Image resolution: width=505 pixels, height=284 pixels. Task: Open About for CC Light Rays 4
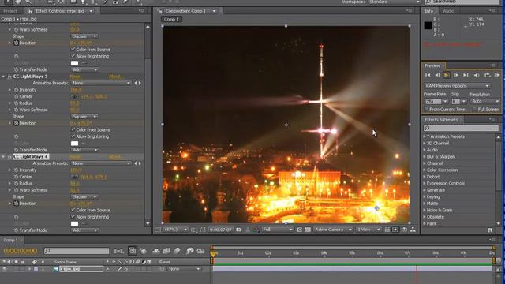point(115,157)
